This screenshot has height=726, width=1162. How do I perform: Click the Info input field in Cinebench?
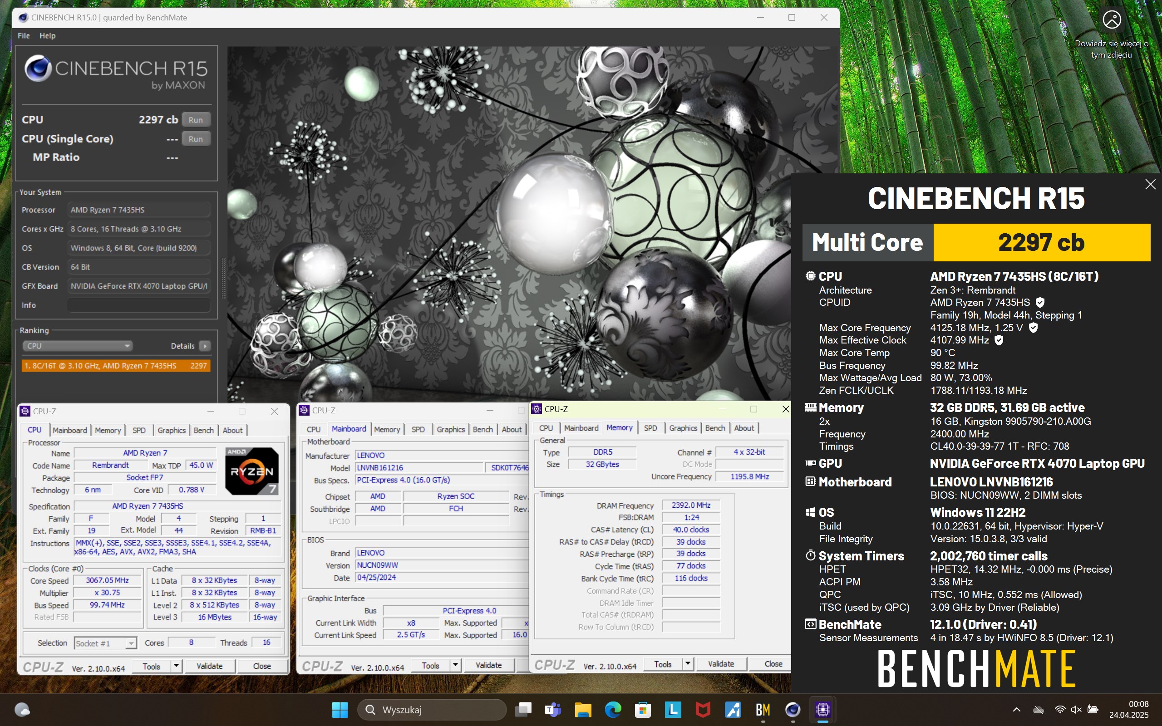pyautogui.click(x=138, y=305)
